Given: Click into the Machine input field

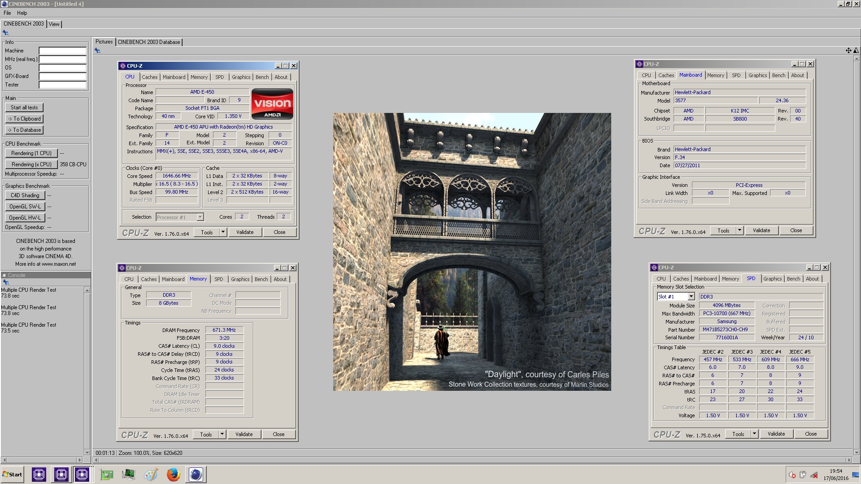Looking at the screenshot, I should click(x=62, y=51).
